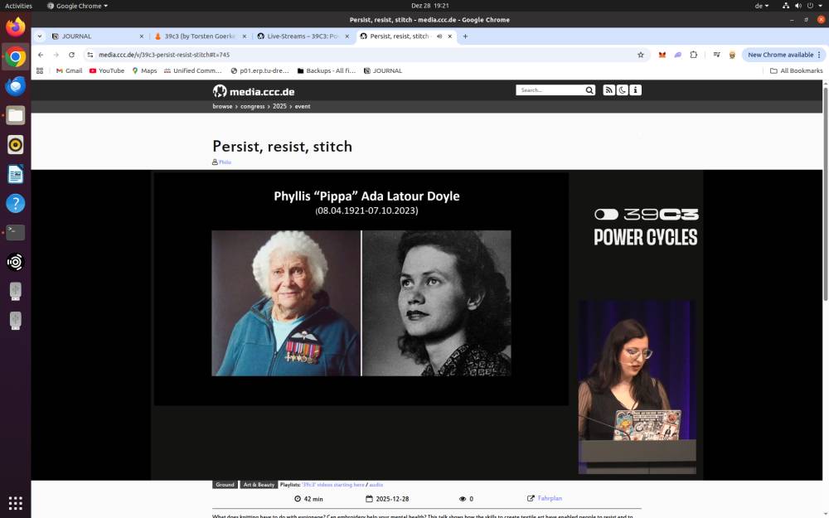
Task: Open the Activities overview
Action: pyautogui.click(x=18, y=6)
